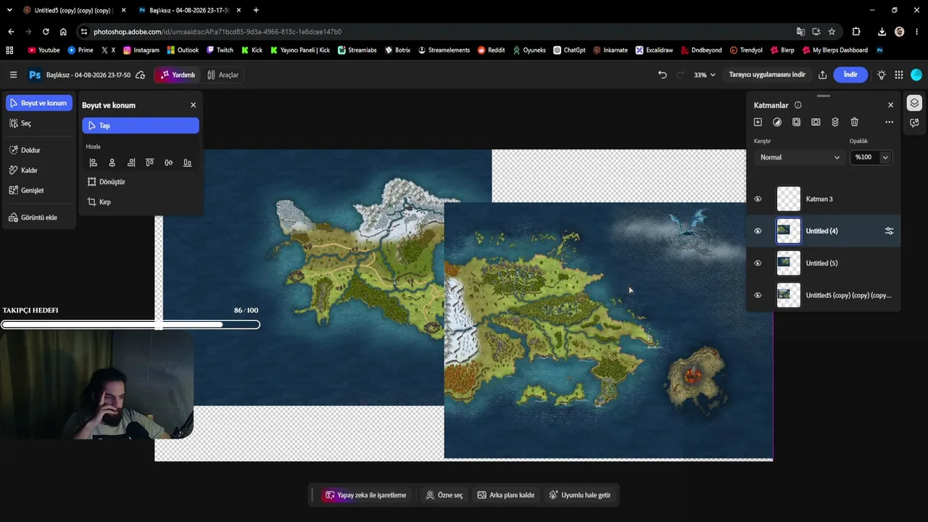Open the 33% zoom level dropdown

(705, 75)
